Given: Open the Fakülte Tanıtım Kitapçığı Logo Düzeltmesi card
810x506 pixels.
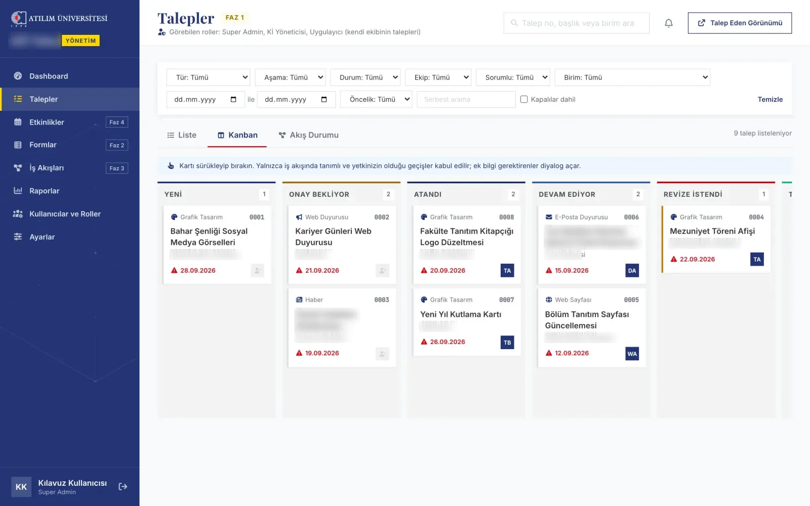Looking at the screenshot, I should [467, 244].
